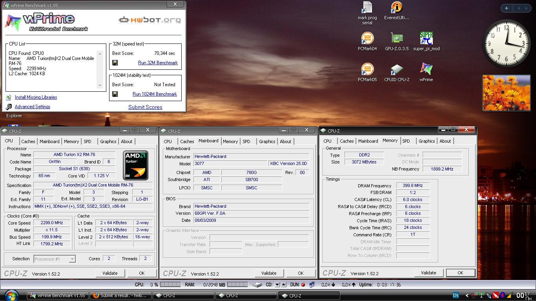536x301 pixels.
Task: Click sidebar add gadget plus button
Action: pos(507,8)
